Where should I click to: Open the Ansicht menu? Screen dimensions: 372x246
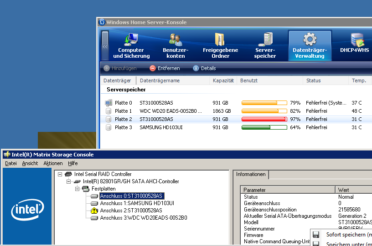point(30,163)
